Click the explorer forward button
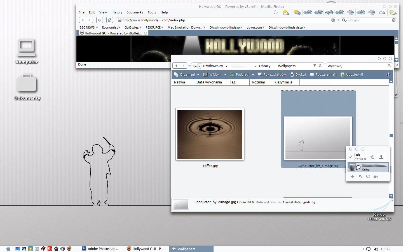403x252 pixels. pos(183,66)
